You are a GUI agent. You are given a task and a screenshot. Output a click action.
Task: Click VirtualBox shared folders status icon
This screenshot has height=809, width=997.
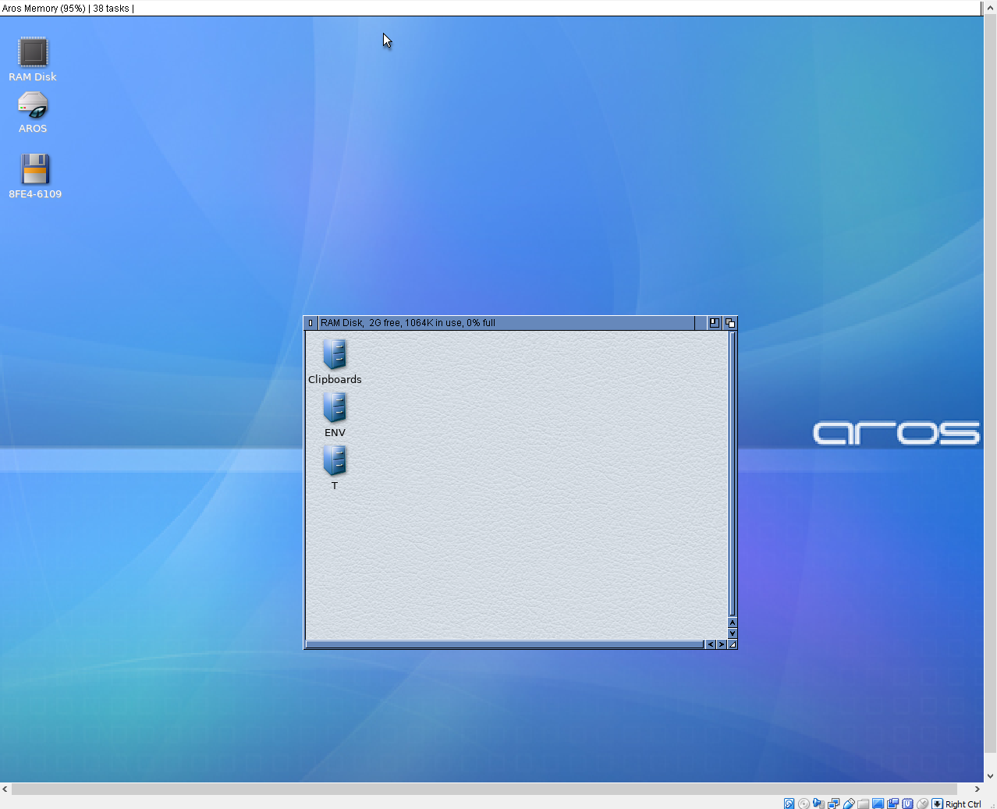863,804
